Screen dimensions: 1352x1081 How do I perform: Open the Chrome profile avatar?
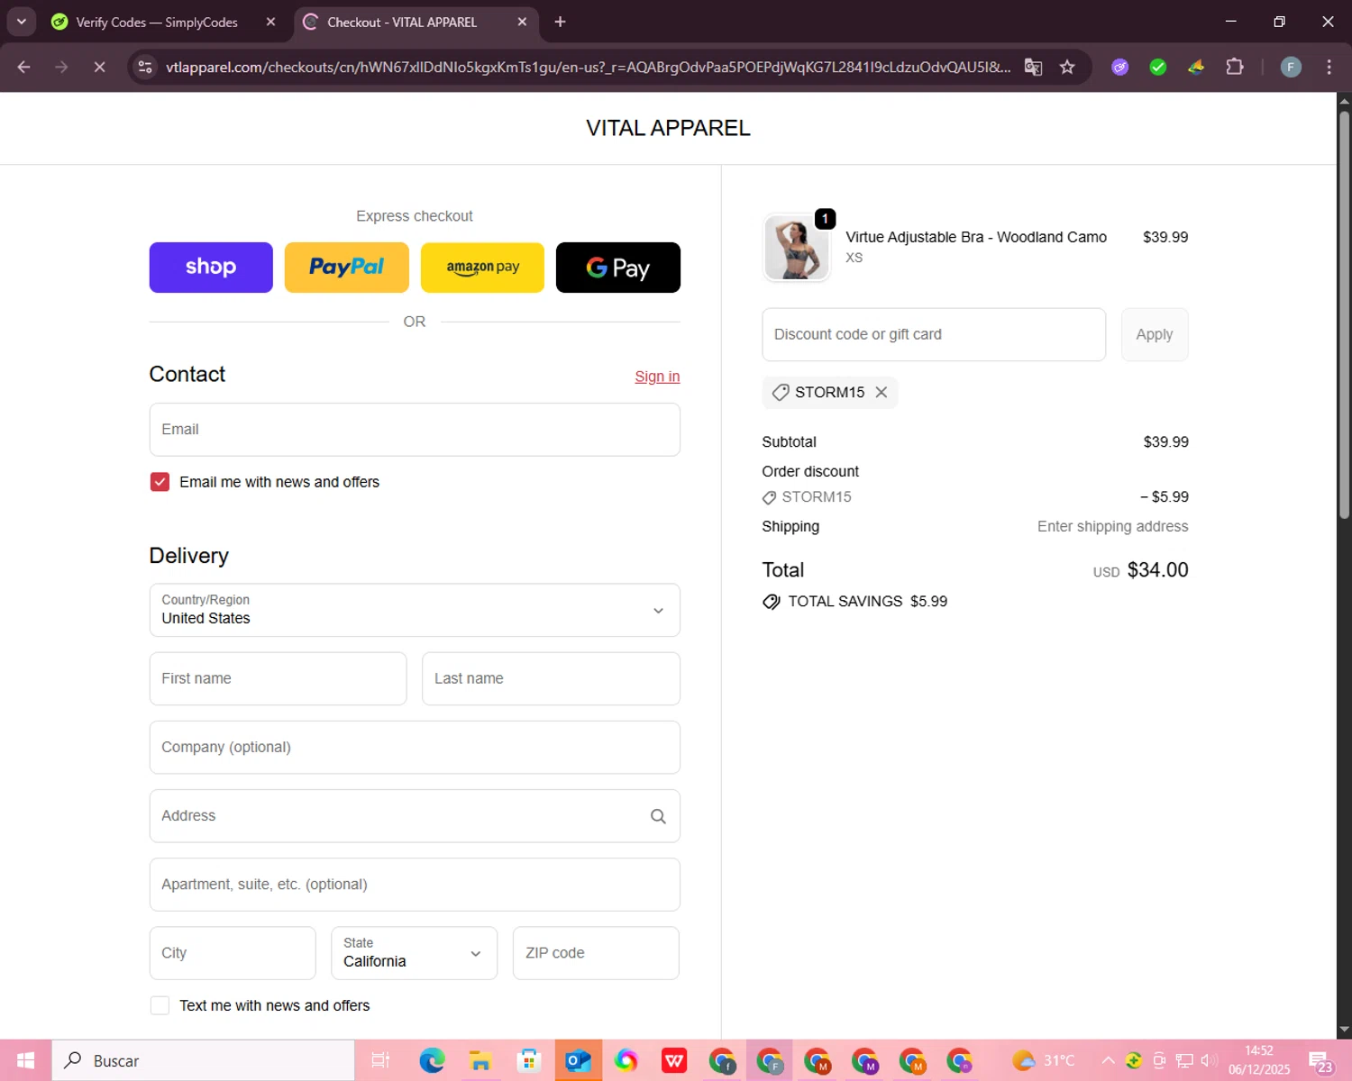click(x=1291, y=67)
